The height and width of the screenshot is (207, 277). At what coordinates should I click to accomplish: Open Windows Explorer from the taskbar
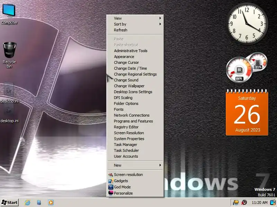click(39, 203)
